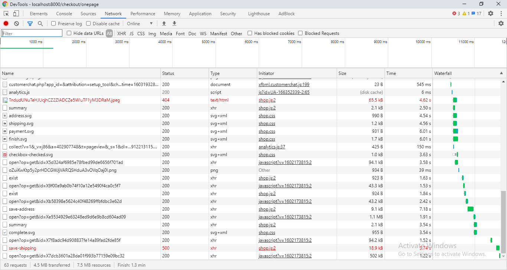Image resolution: width=507 pixels, height=270 pixels.
Task: Toggle Blocked Requests checkbox
Action: (300, 33)
